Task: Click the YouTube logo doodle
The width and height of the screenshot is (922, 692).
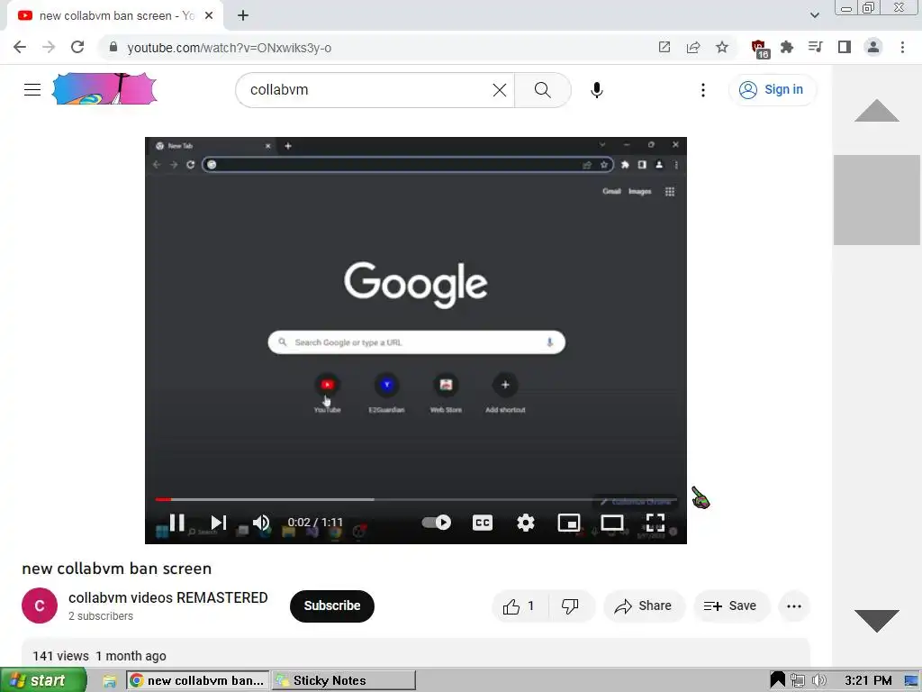Action: tap(104, 89)
